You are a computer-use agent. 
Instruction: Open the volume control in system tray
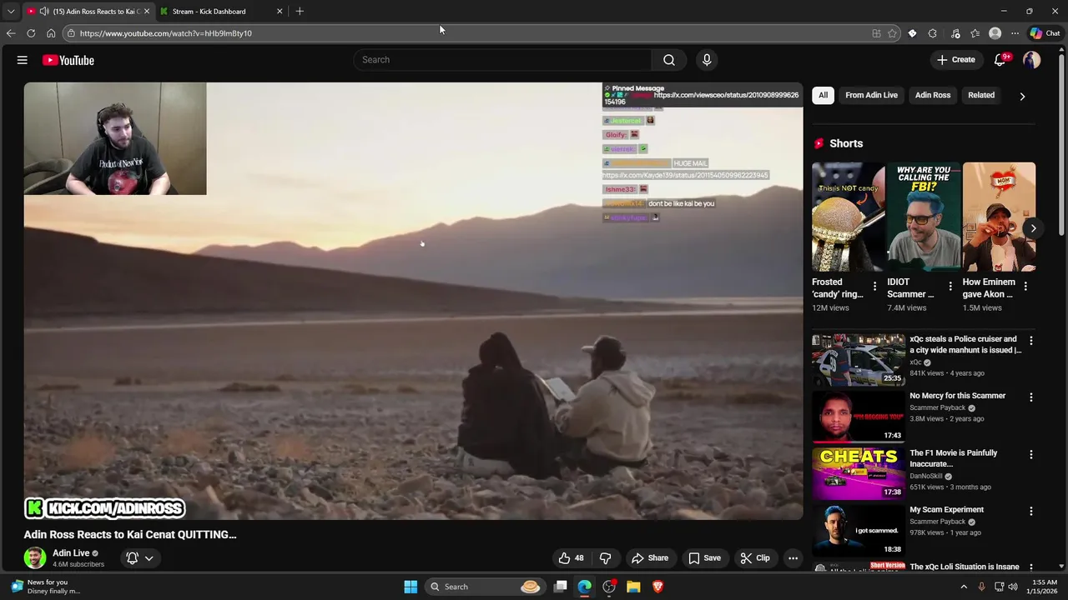coord(1013,587)
